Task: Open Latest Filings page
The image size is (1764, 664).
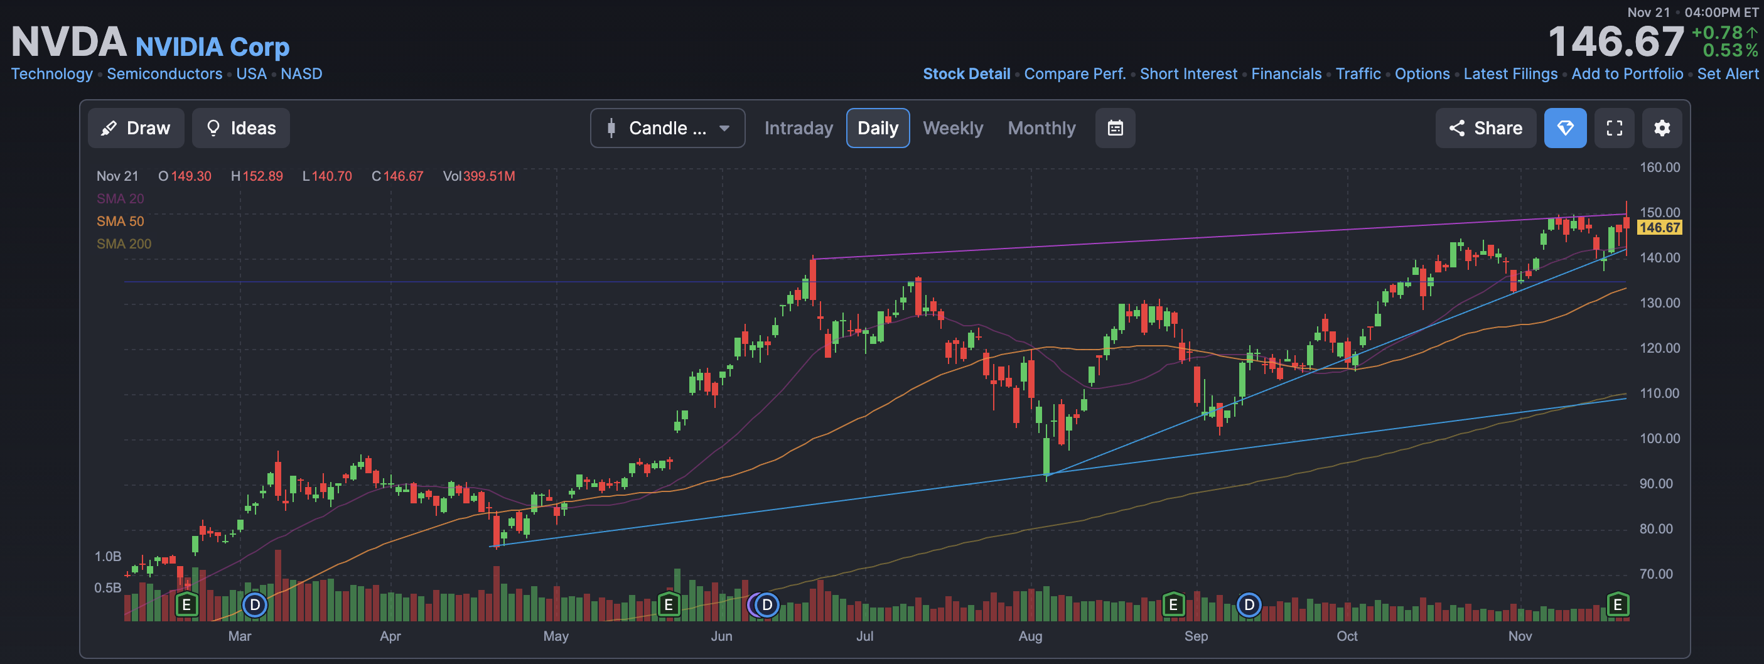Action: pos(1510,74)
